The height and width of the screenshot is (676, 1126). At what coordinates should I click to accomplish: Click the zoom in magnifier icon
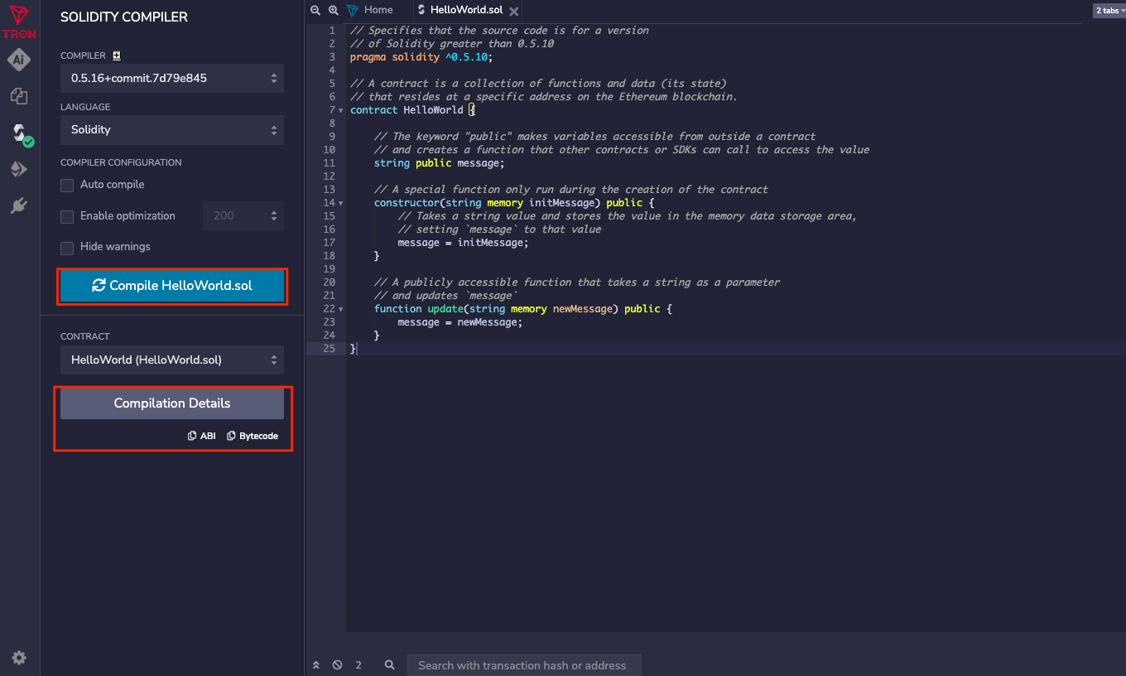click(333, 10)
